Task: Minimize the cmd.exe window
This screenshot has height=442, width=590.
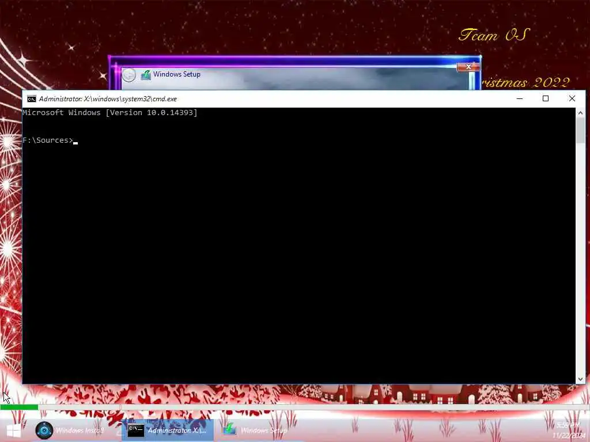Action: coord(520,98)
